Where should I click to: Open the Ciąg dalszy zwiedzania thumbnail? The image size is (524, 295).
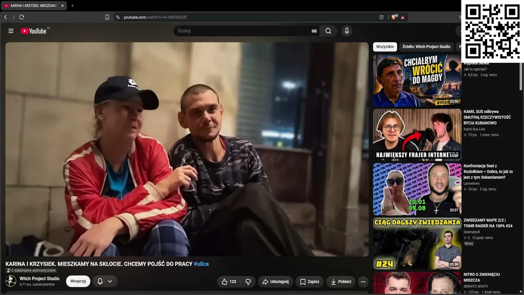pos(417,243)
